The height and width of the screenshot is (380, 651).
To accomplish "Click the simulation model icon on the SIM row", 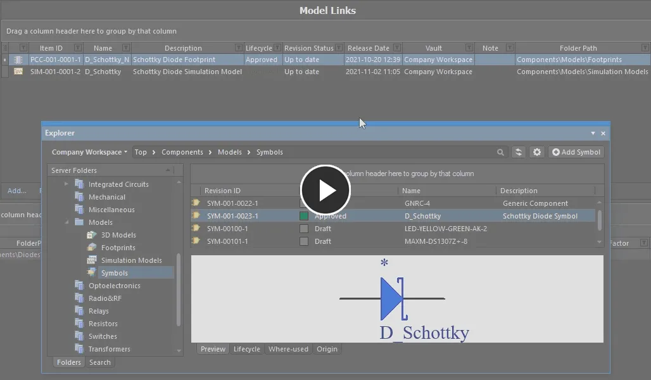I will 18,72.
